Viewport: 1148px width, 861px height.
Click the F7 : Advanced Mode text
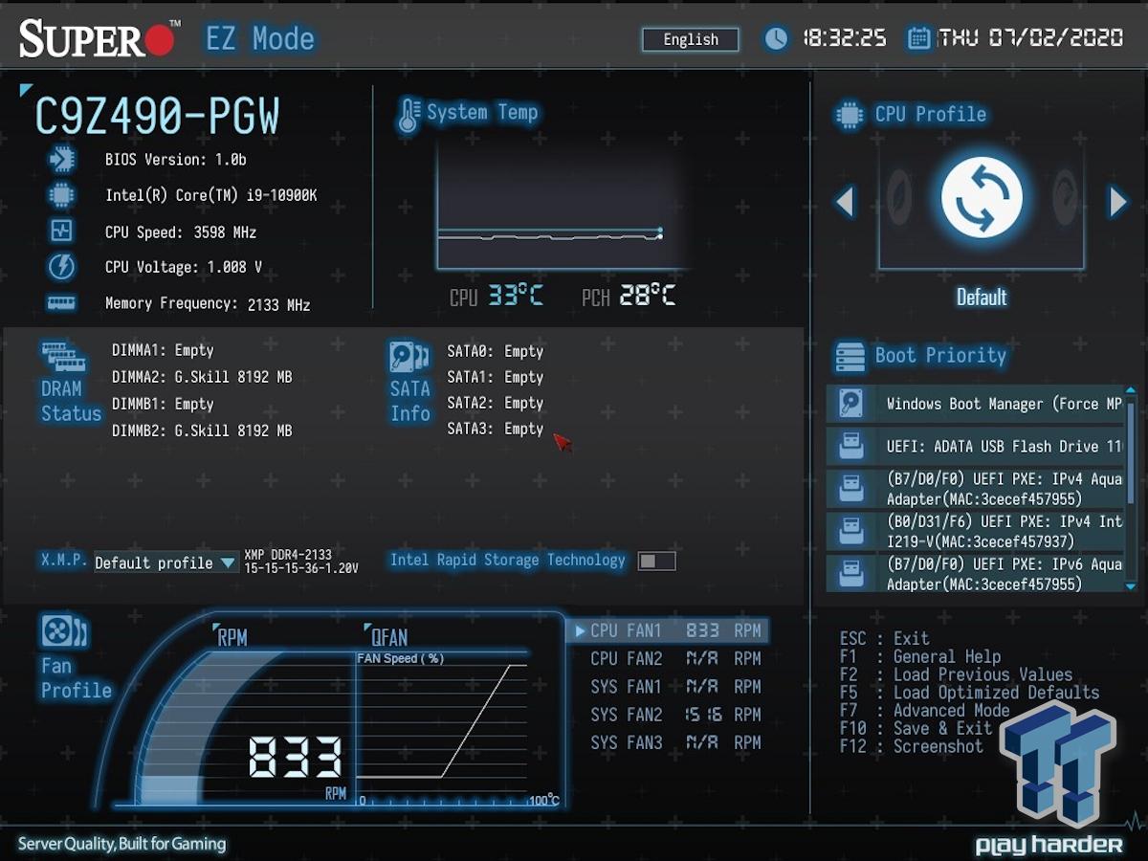click(x=924, y=710)
